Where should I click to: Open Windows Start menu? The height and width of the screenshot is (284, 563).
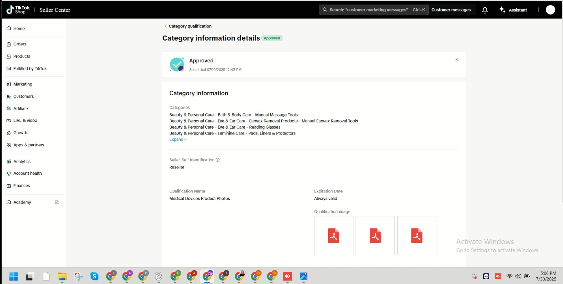[14, 276]
